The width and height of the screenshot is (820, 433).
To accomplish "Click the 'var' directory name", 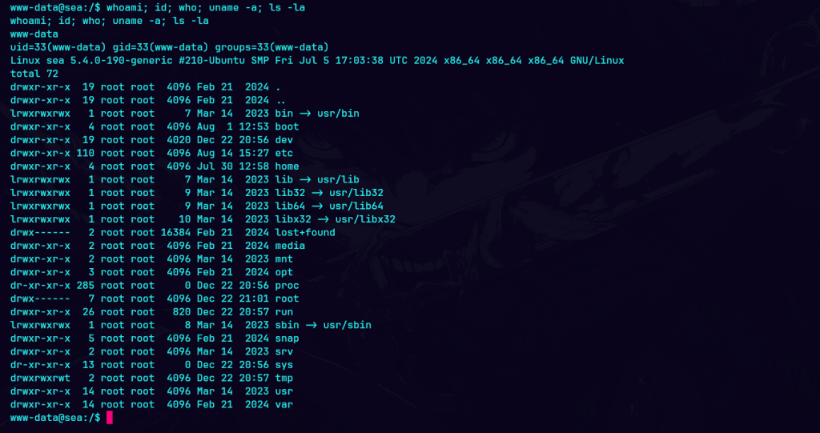I will tap(283, 404).
